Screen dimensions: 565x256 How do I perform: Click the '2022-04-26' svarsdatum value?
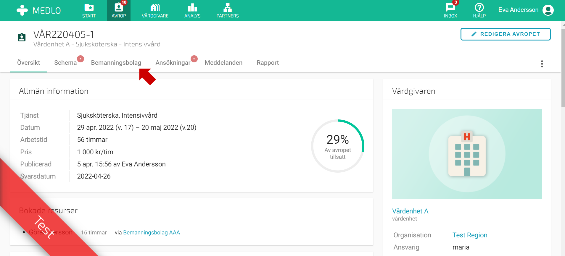[x=94, y=176]
